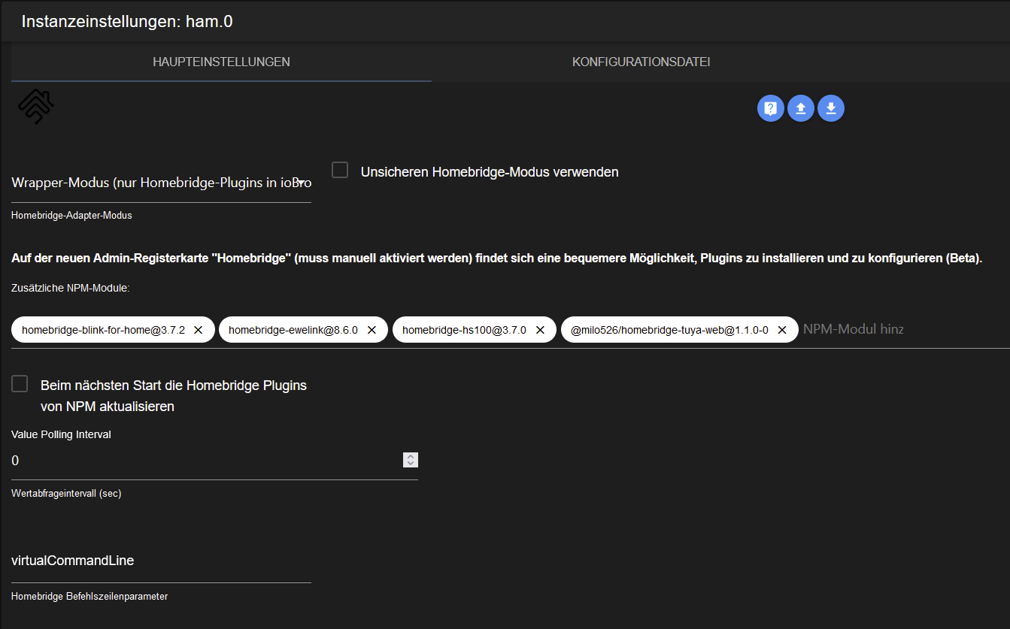This screenshot has height=629, width=1010.
Task: Select the homebridge-blink-for-home@3.7.2 chip text
Action: tap(103, 330)
